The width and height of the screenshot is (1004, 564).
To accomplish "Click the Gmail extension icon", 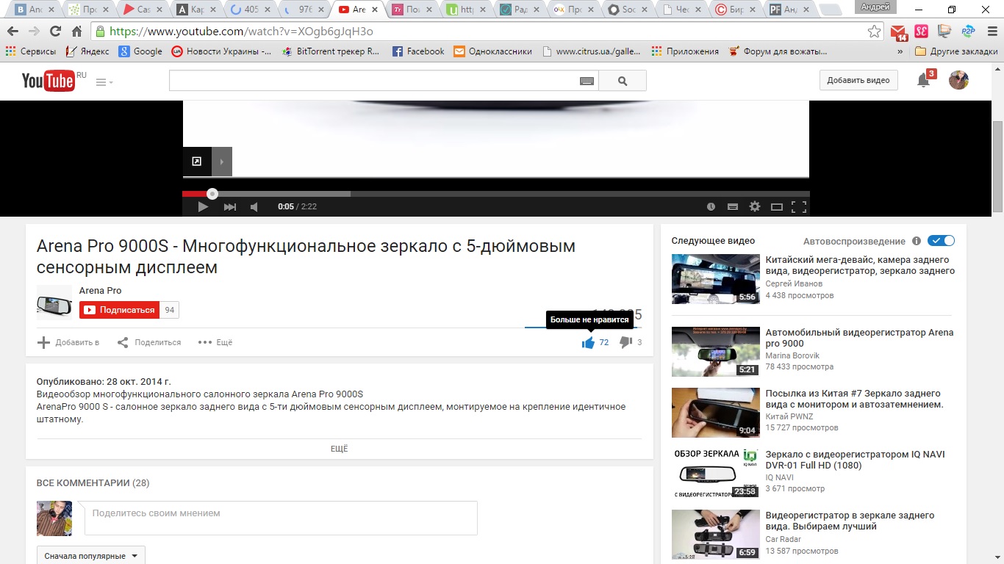I will pyautogui.click(x=898, y=32).
